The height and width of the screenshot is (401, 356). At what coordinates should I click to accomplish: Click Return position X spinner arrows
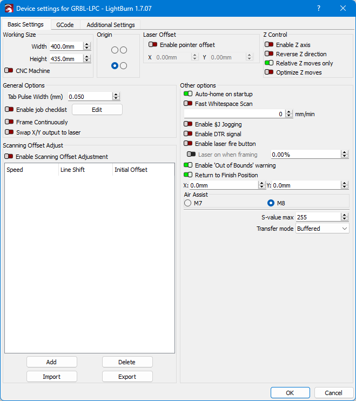[261, 185]
